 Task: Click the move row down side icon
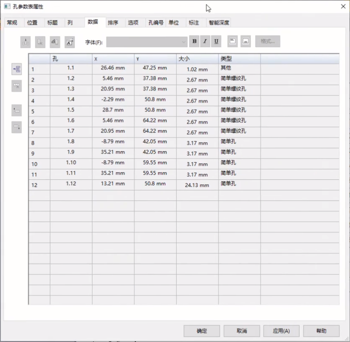pos(17,127)
